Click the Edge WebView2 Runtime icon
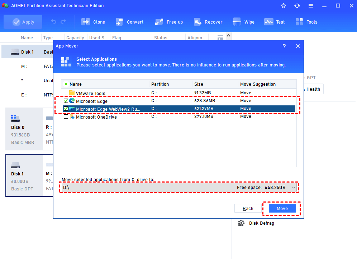This screenshot has width=357, height=259. pyautogui.click(x=72, y=109)
